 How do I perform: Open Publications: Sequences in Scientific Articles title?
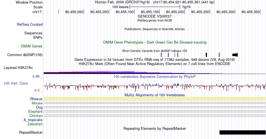click(155, 29)
